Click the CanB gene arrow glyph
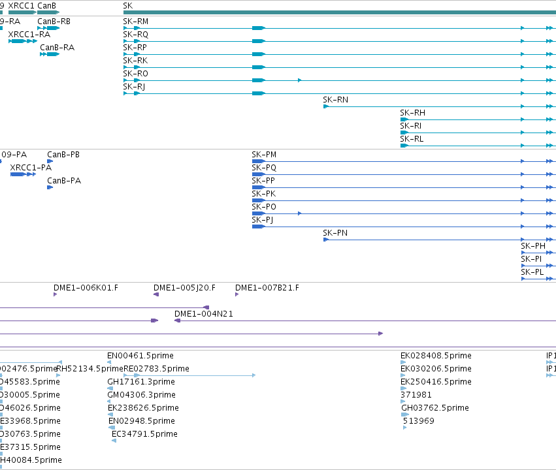The height and width of the screenshot is (470, 556). pos(48,12)
